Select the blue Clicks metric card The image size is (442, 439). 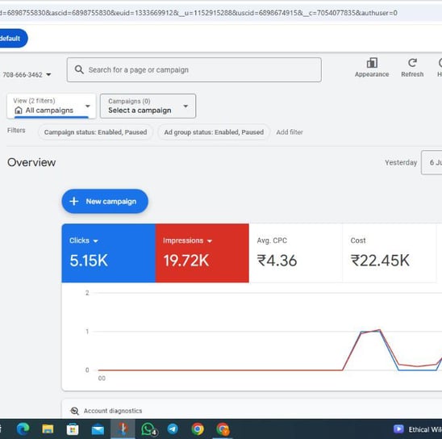tap(109, 253)
